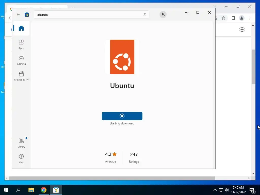Screen dimensions: 260x195
Task: Click the search field containing ubuntu
Action: 91,14
